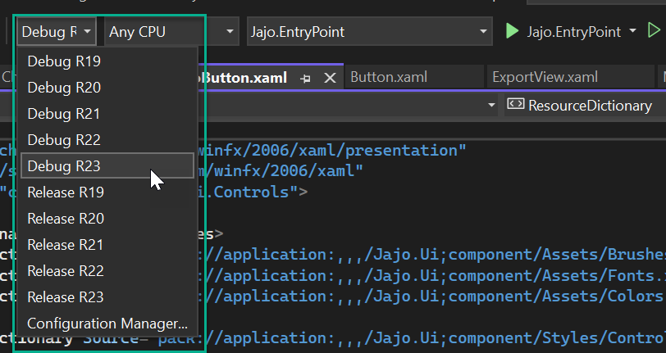Image resolution: width=666 pixels, height=353 pixels.
Task: Select the highlighted Debug R23 entry
Action: click(x=107, y=166)
